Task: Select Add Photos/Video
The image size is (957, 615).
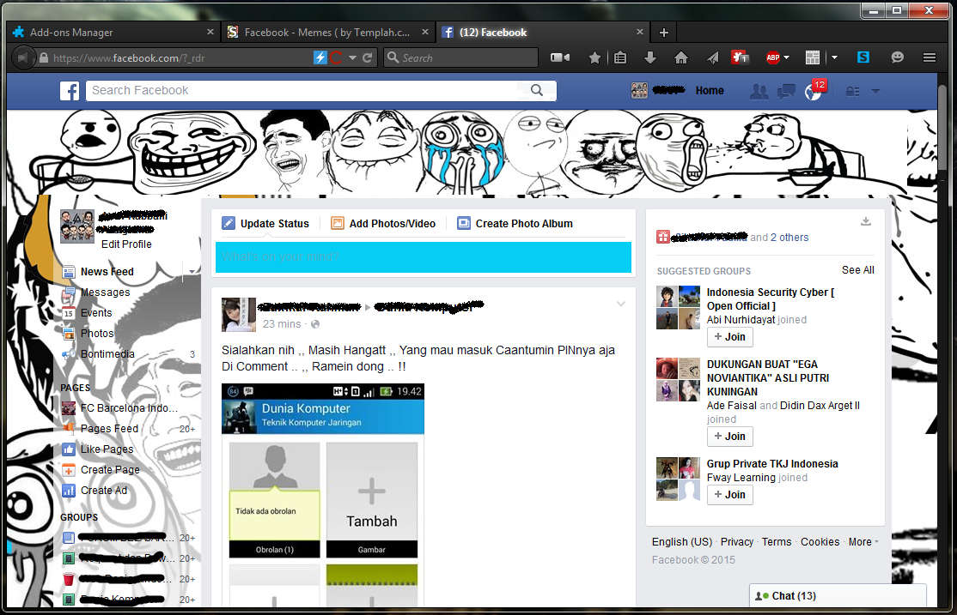Action: pyautogui.click(x=383, y=224)
